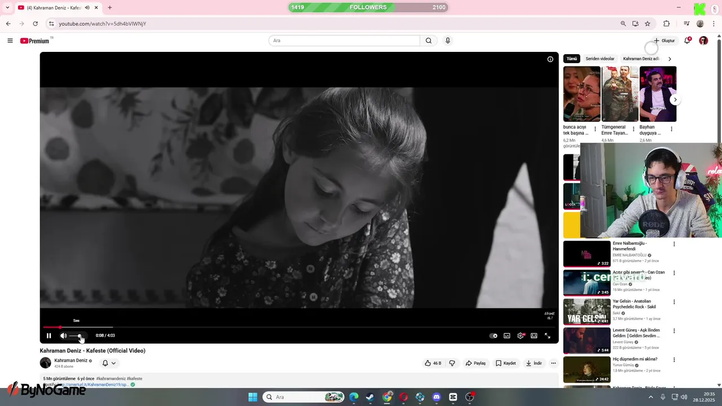
Task: Open options for Acıtır gibi severek video
Action: [673, 273]
